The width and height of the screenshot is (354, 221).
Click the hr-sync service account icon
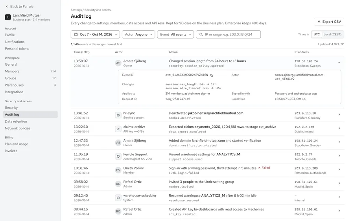tap(118, 115)
